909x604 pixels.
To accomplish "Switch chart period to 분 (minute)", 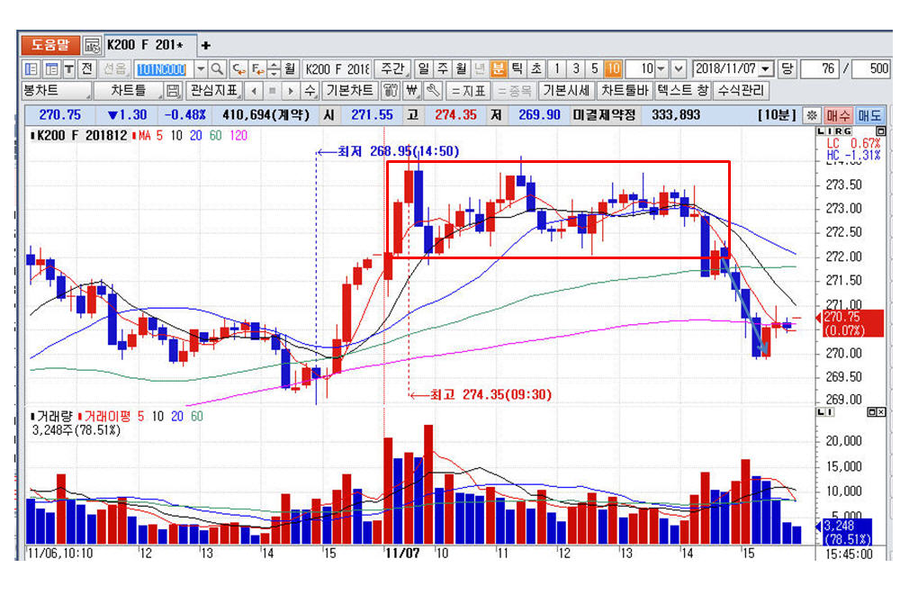I will (x=499, y=68).
